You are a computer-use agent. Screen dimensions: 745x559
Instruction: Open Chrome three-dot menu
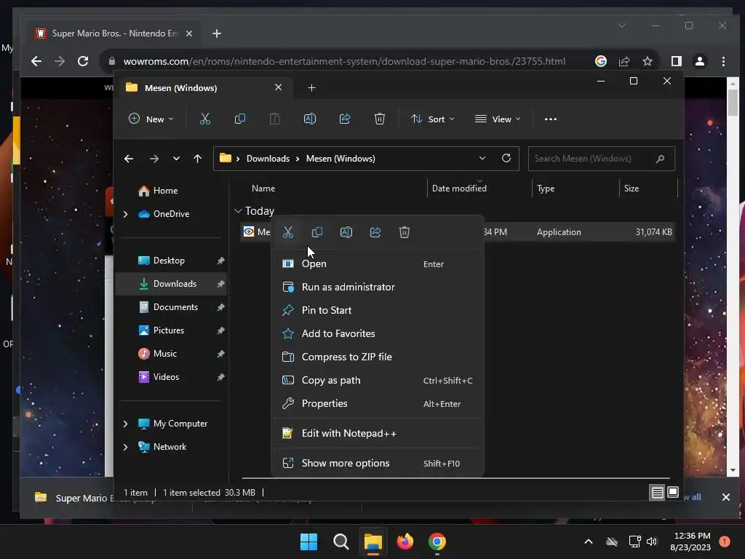tap(723, 61)
